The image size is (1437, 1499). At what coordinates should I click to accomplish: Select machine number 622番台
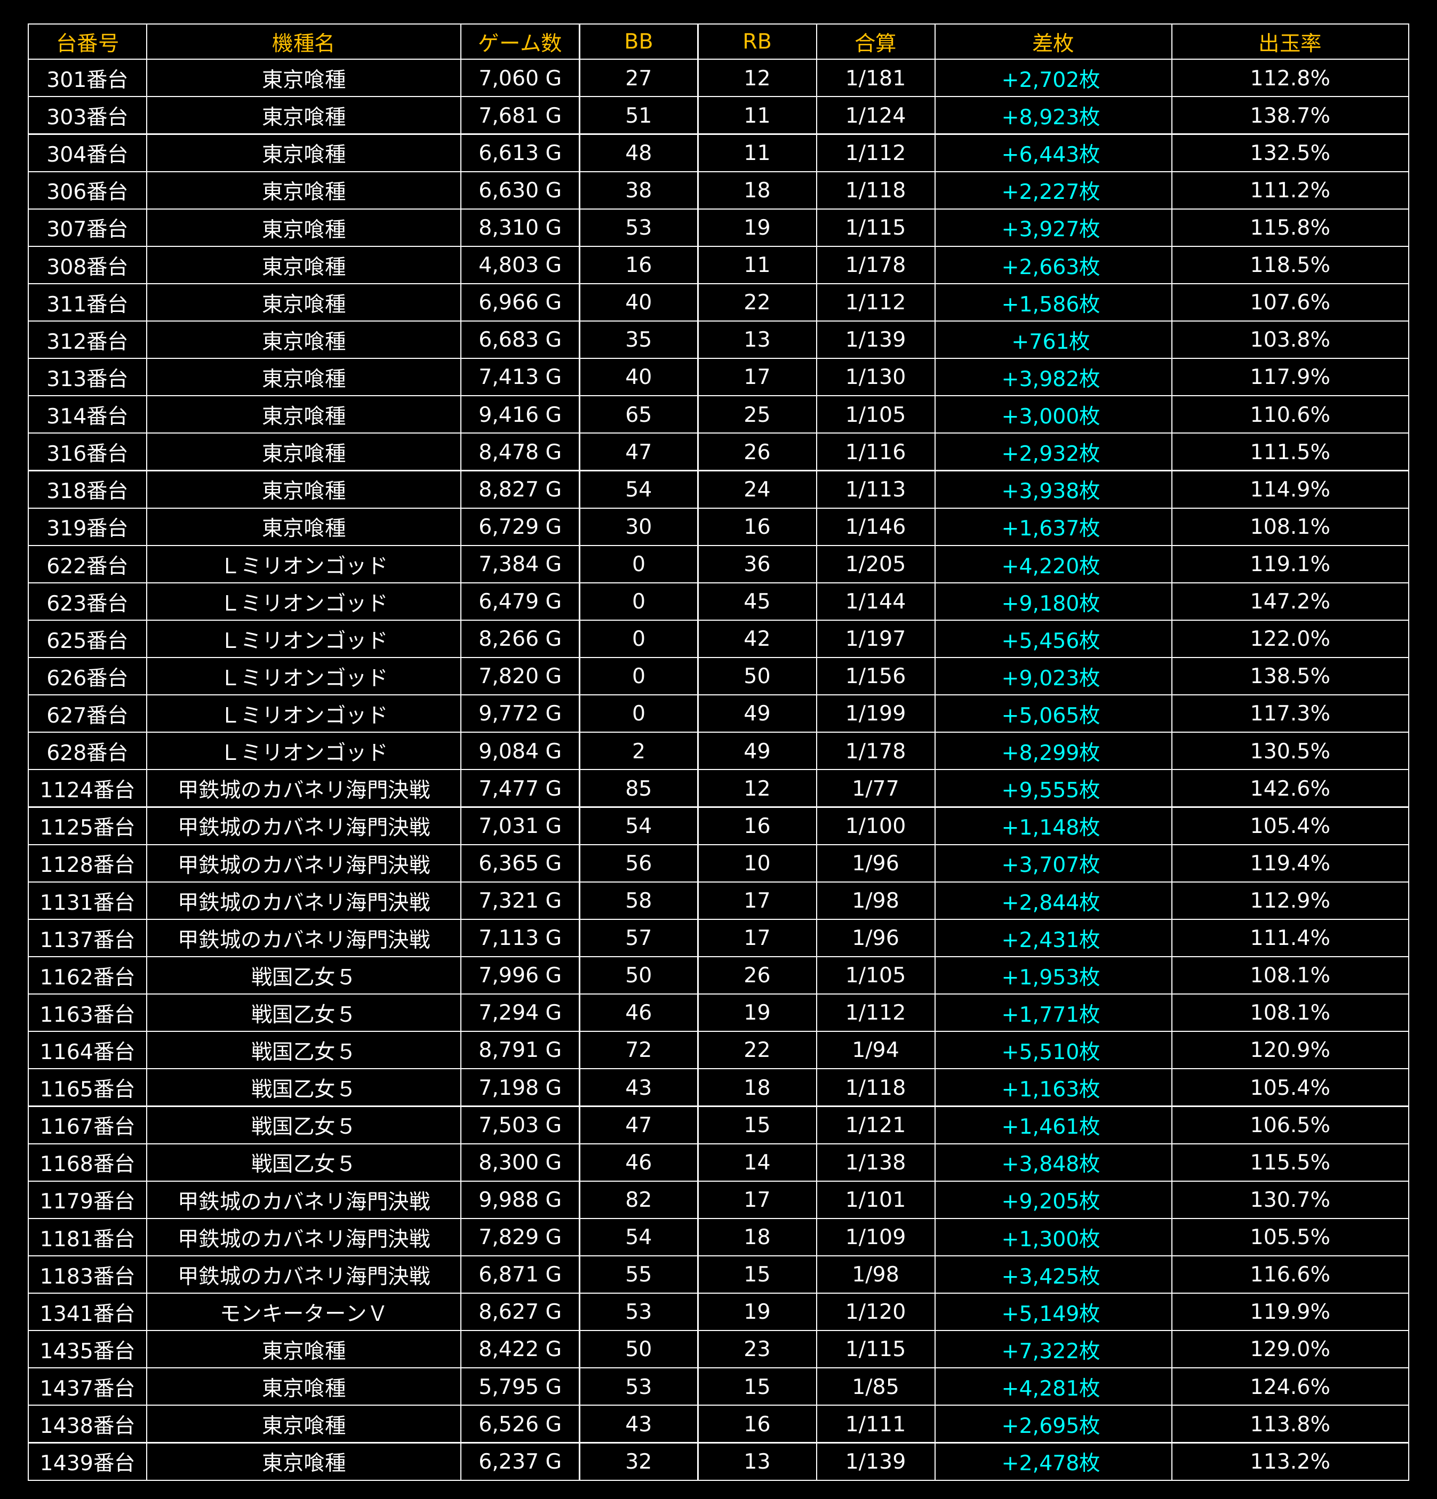tap(87, 564)
